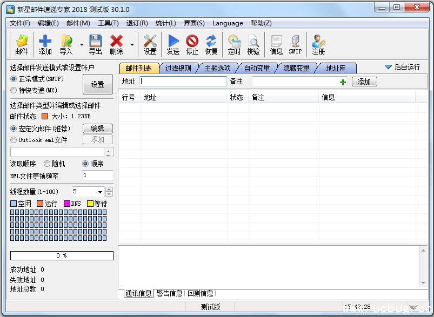Click the 编辑 button for macro mail
Screen dimensions: 434x317
click(97, 129)
